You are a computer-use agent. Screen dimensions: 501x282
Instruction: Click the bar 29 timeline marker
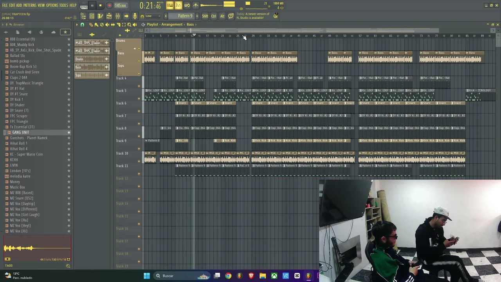tap(253, 36)
